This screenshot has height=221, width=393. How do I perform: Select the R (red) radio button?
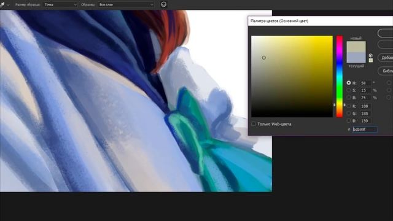coord(349,106)
